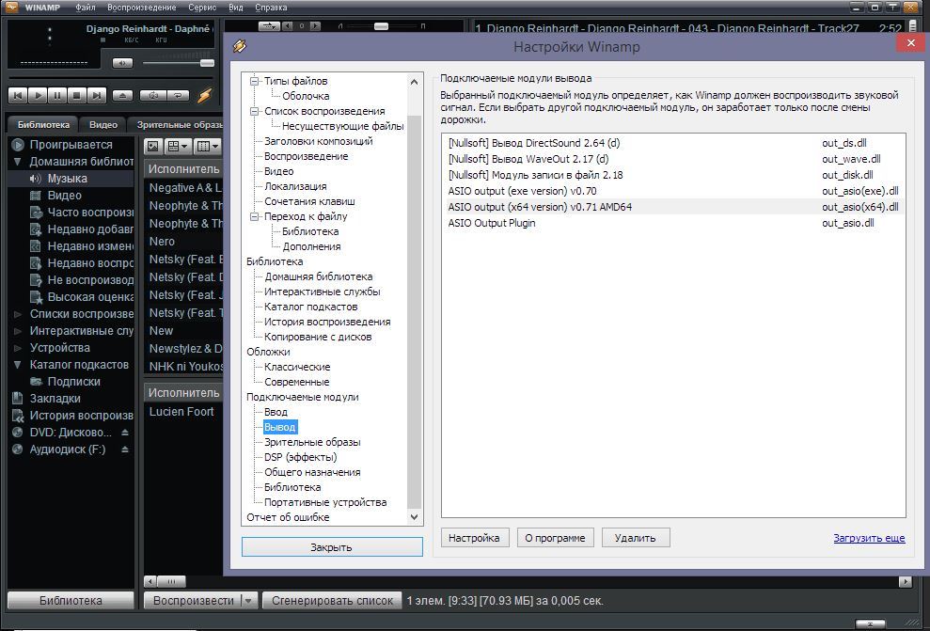The image size is (930, 631).
Task: Collapse the Каталог подкастов node
Action: pyautogui.click(x=17, y=365)
